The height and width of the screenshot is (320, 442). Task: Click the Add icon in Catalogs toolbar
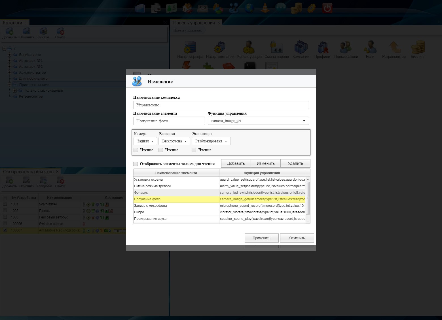coord(9,32)
